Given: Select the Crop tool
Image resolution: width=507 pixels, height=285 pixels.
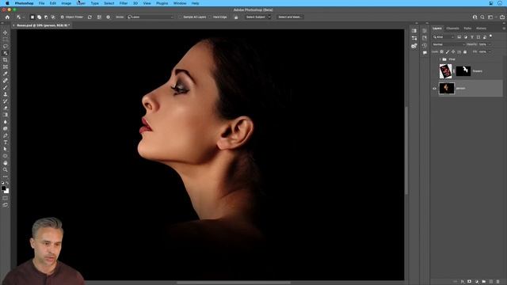Looking at the screenshot, I should click(x=6, y=60).
